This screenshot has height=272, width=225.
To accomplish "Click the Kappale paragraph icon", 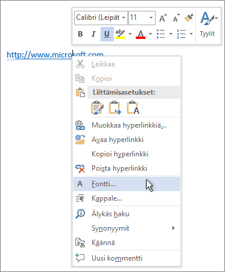I will [80, 198].
